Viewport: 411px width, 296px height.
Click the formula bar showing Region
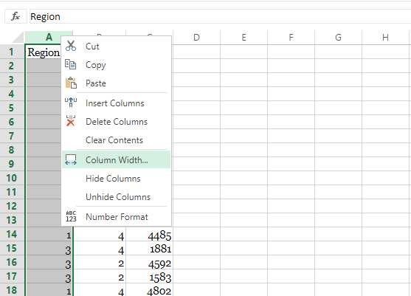tap(220, 16)
